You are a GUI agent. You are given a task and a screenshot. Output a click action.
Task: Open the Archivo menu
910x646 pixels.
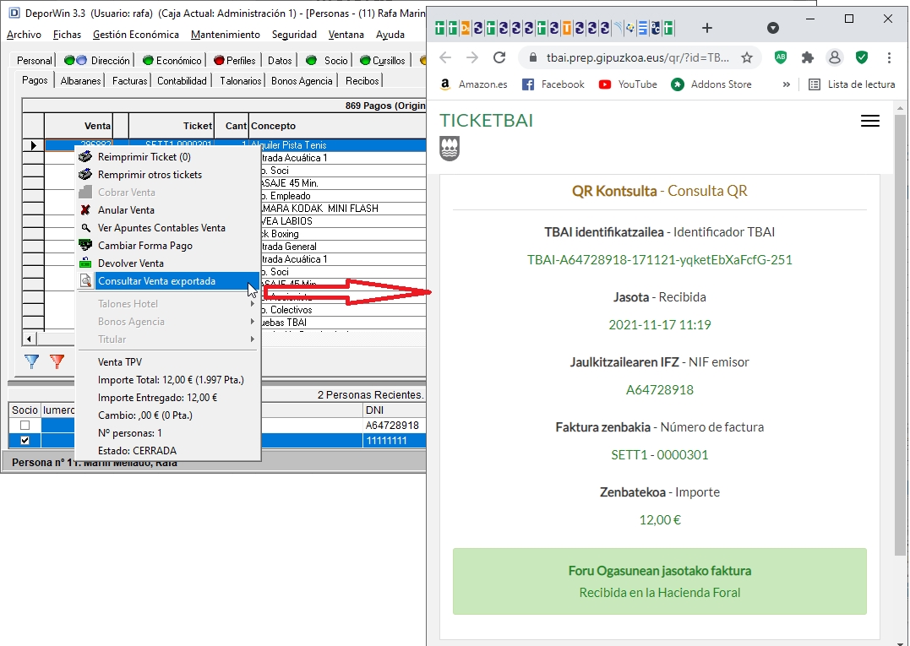point(24,35)
